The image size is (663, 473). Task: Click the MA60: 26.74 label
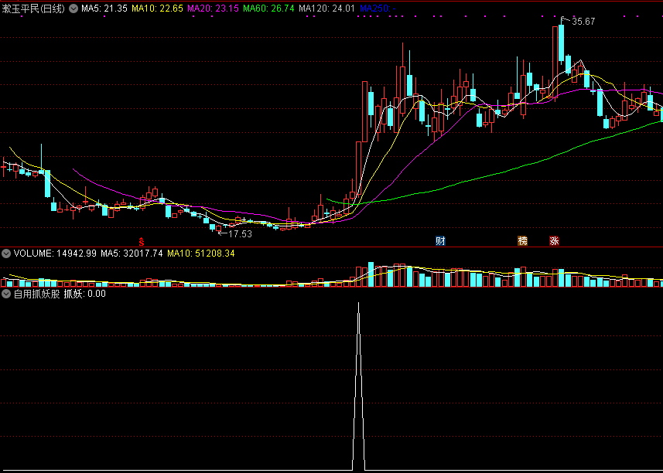click(268, 9)
